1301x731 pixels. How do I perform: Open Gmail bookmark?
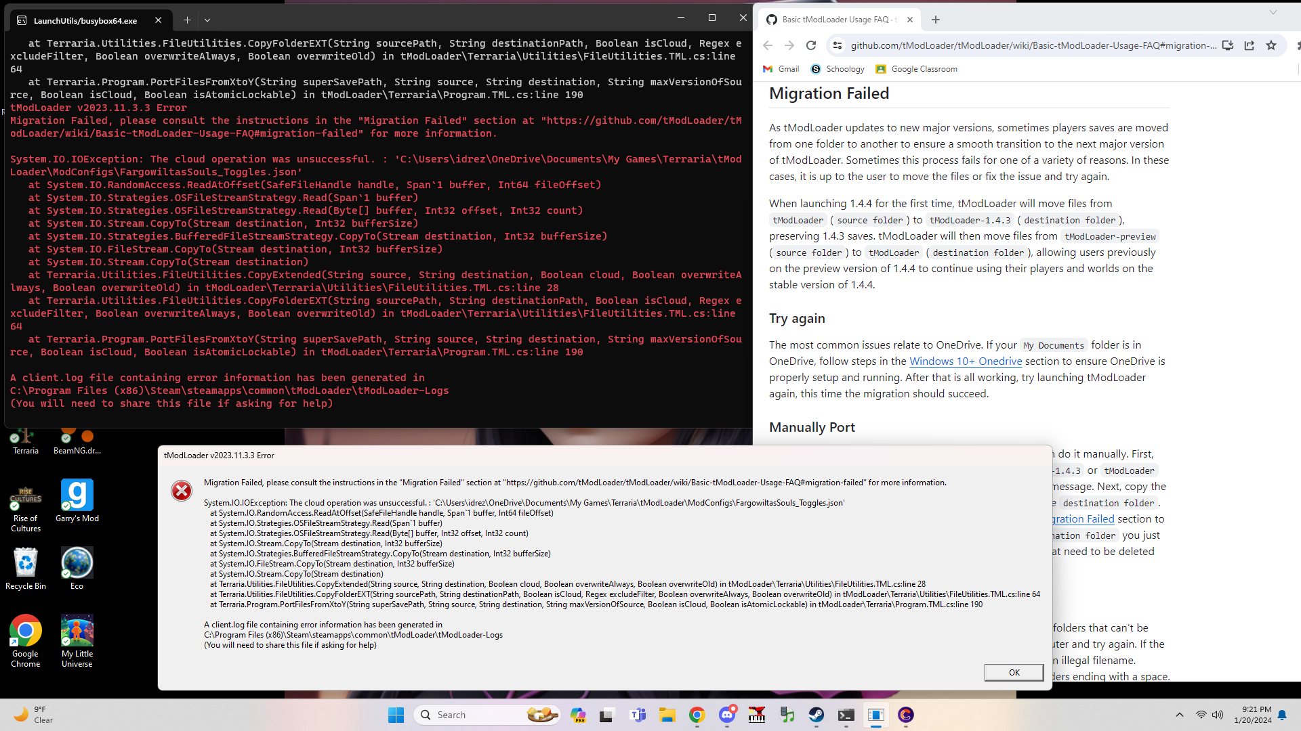pyautogui.click(x=781, y=69)
